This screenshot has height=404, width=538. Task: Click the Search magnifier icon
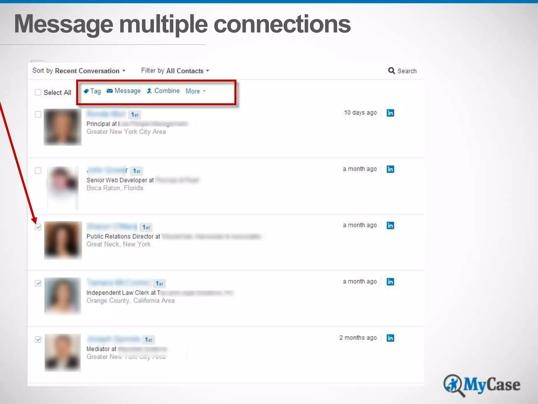tap(391, 70)
